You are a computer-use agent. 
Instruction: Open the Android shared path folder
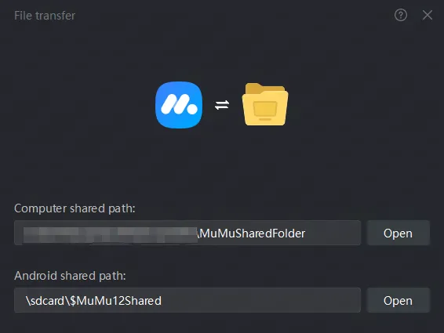tap(399, 300)
